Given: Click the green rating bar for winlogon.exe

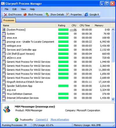Looking at the screenshot, I should click(x=63, y=46).
